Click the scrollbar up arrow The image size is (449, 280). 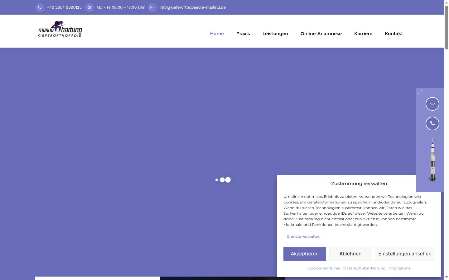pos(447,2)
